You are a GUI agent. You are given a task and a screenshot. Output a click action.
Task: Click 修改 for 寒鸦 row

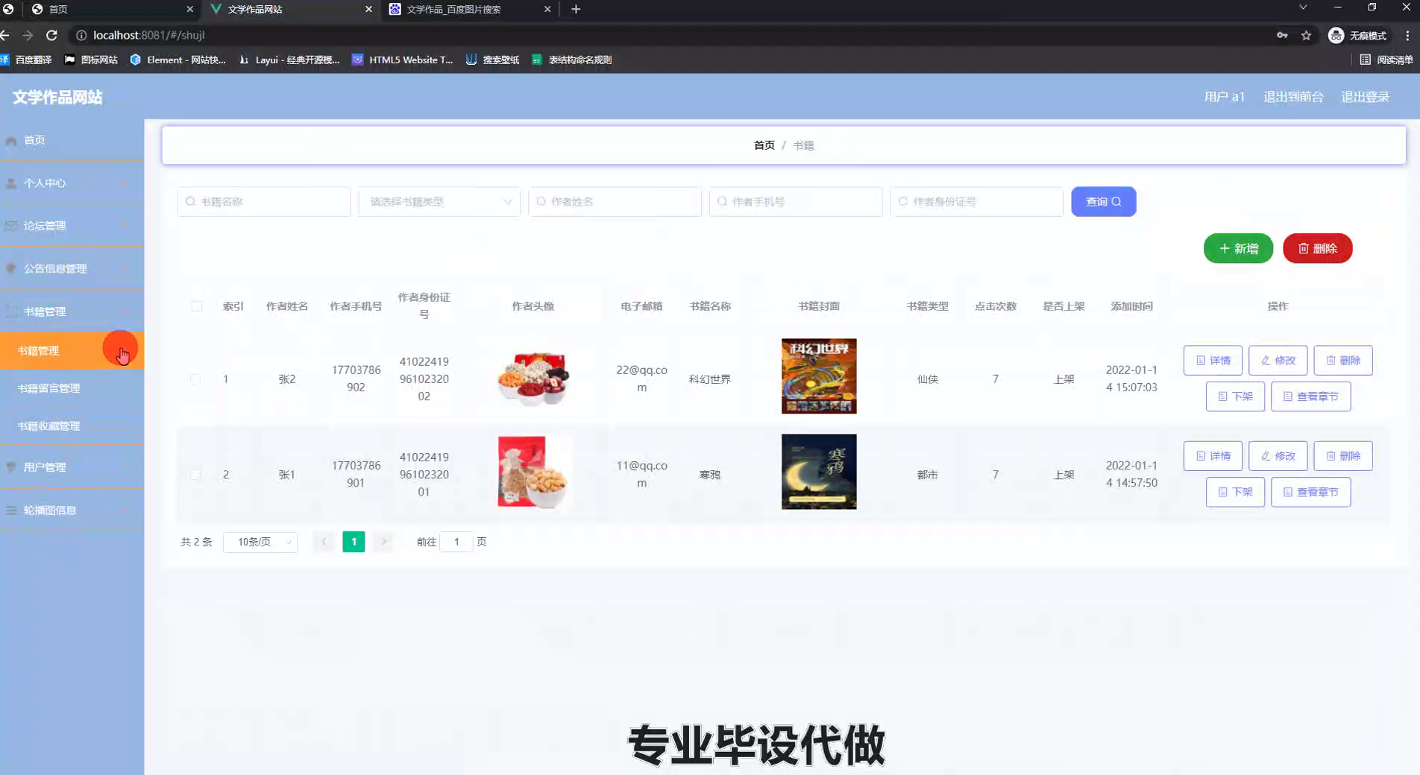[x=1278, y=456]
